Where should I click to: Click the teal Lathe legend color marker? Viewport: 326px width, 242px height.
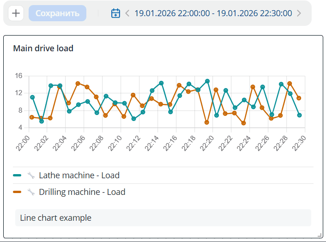click(x=17, y=175)
